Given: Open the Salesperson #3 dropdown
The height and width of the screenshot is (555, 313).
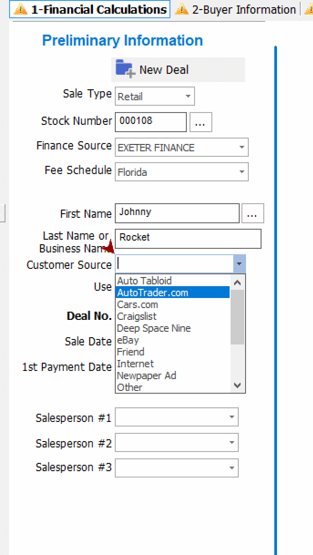Looking at the screenshot, I should pos(231,468).
